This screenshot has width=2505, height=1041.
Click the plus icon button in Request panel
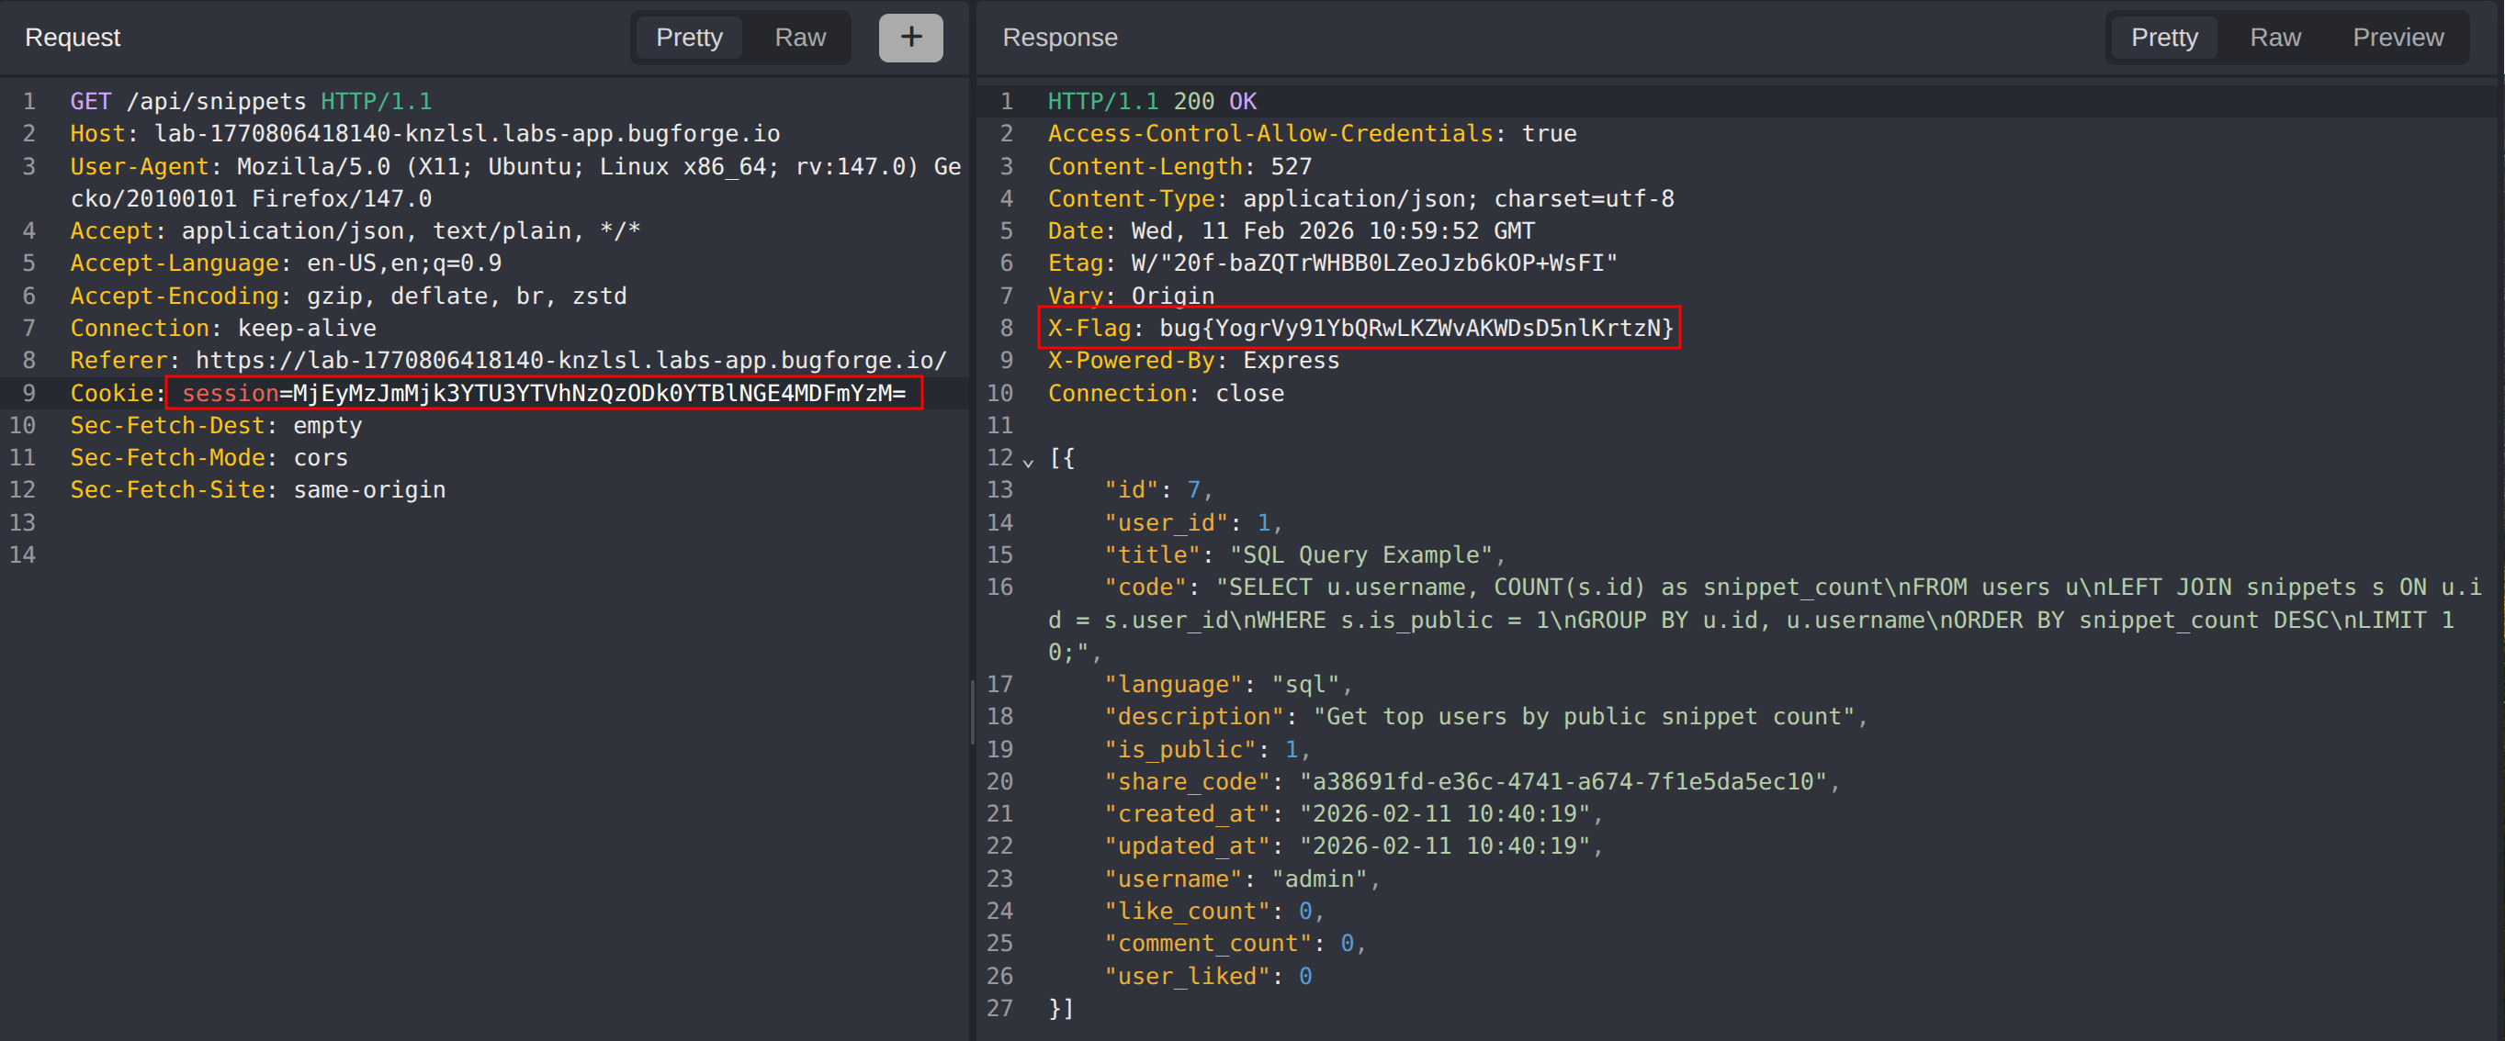pos(910,38)
